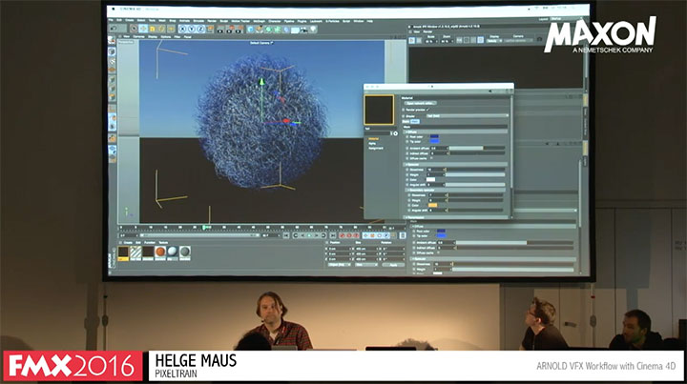Viewport: 687px width, 384px height.
Task: Open Edit Render Settings icon
Action: 239,30
